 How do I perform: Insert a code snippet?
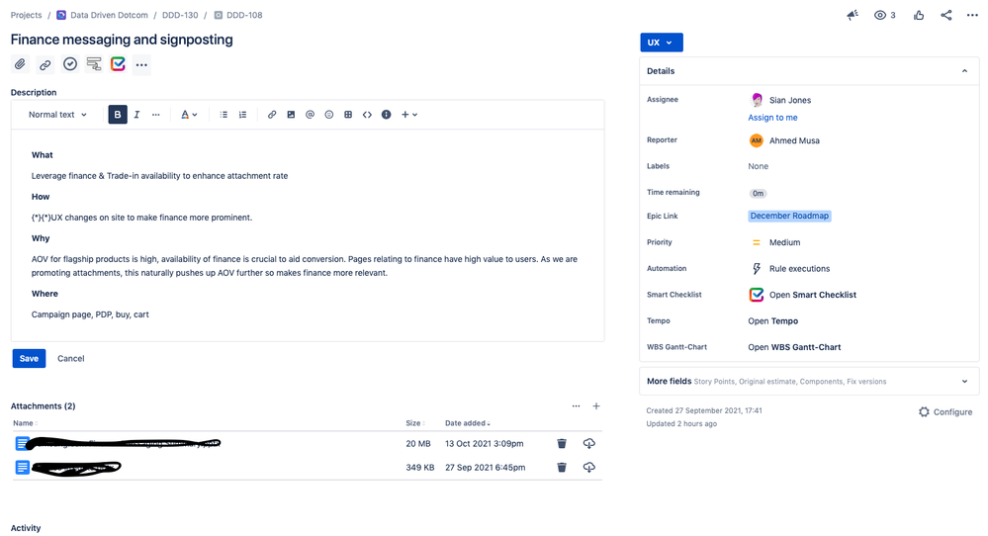[367, 115]
